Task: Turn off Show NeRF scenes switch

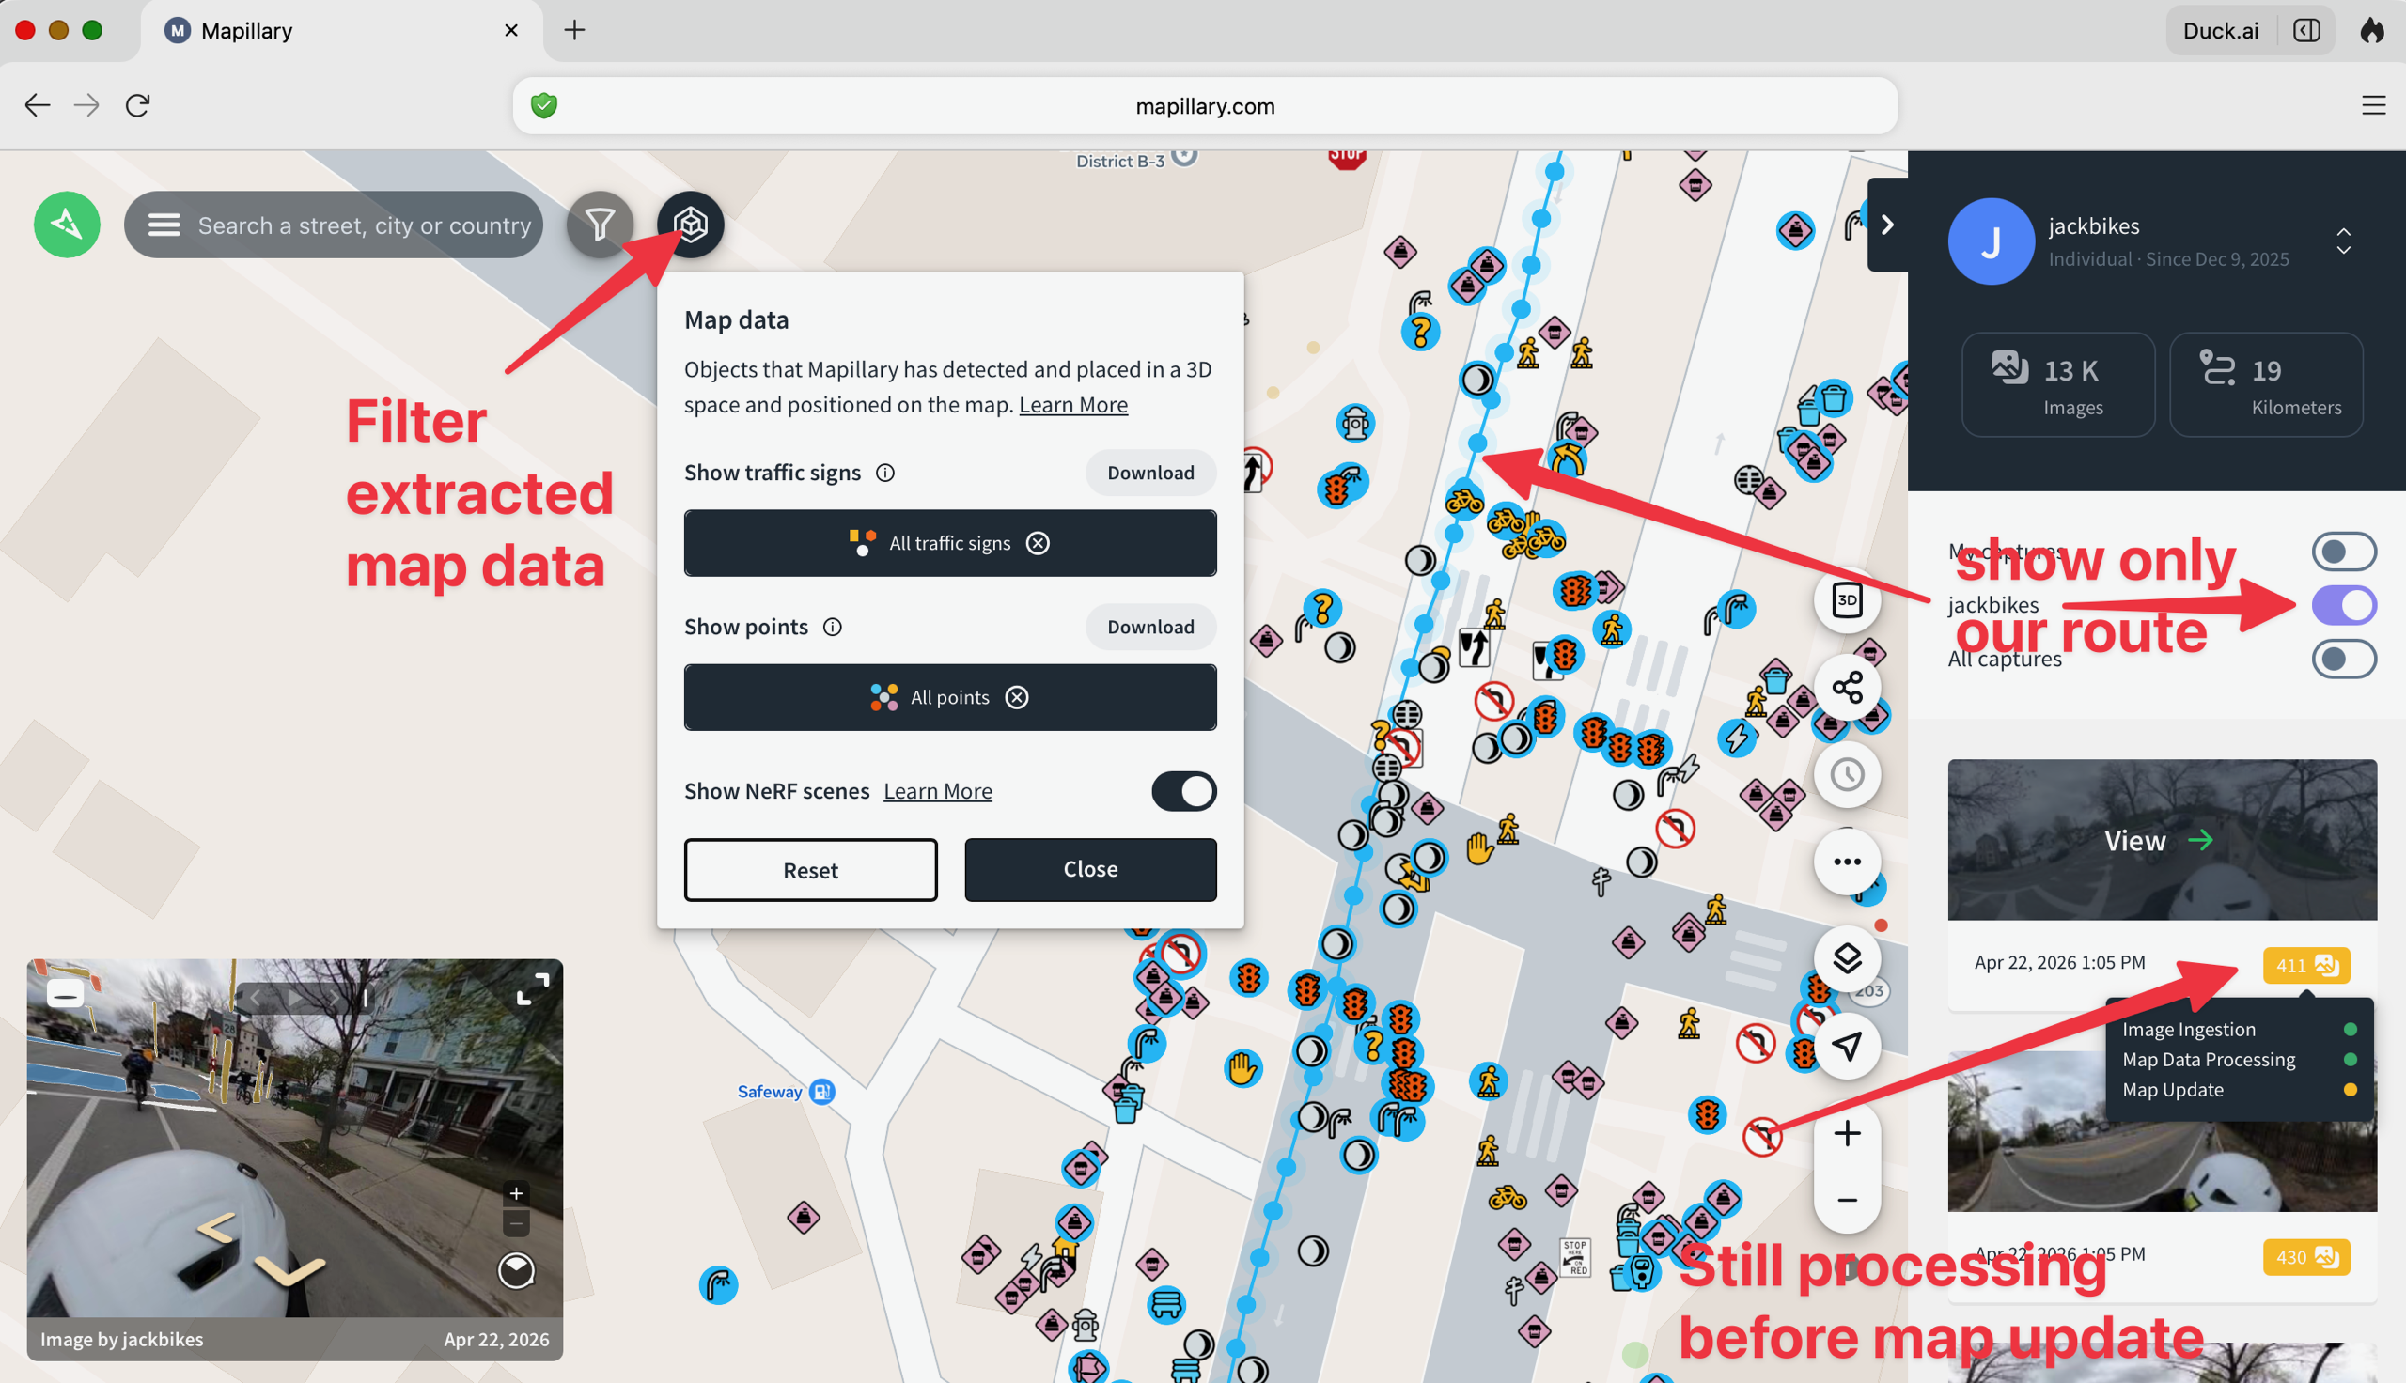Action: (1183, 791)
